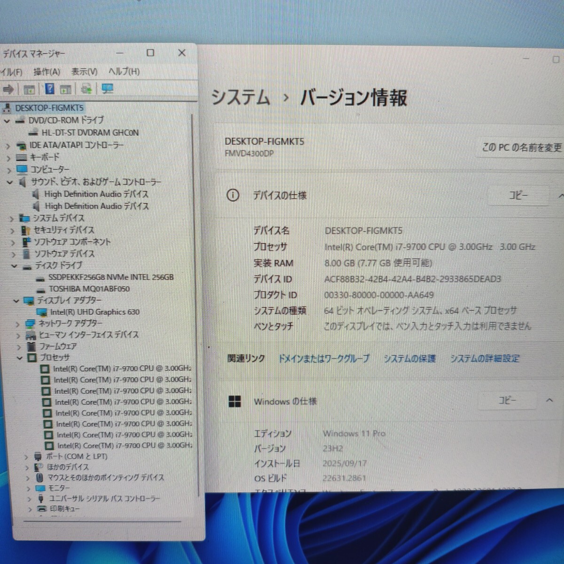The width and height of the screenshot is (564, 564).
Task: Click コピー button for デバイスの仕様
Action: point(518,195)
